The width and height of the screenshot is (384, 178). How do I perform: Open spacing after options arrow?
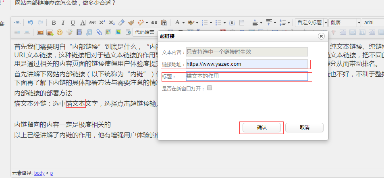click(x=275, y=23)
